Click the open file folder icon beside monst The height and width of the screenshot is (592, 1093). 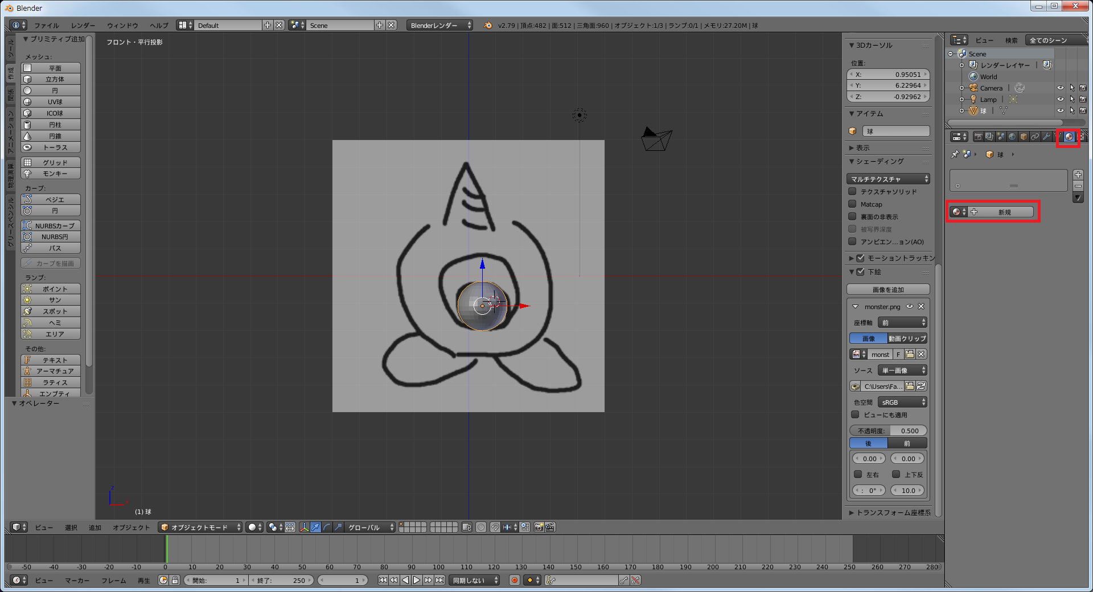(910, 355)
